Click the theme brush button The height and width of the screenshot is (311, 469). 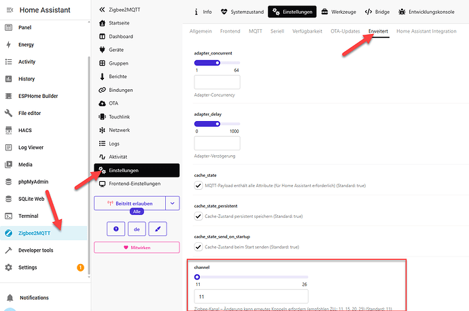[x=158, y=229]
